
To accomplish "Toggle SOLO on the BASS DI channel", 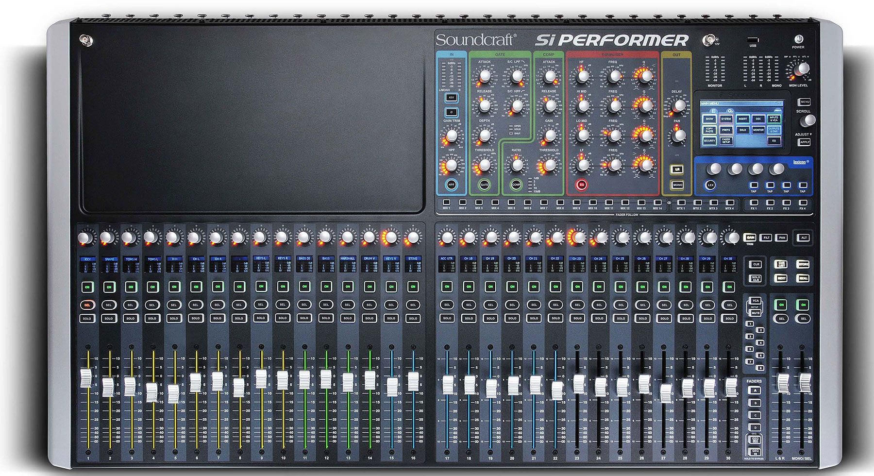I will 304,318.
